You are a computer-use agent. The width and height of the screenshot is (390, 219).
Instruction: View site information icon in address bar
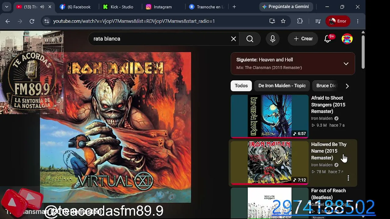coord(47,21)
